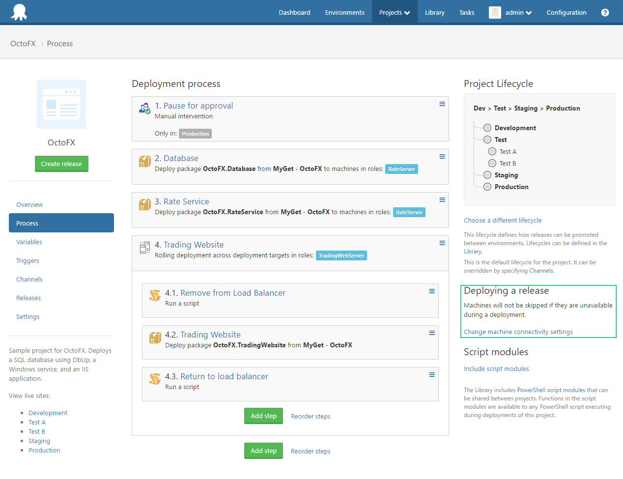Open the help question mark icon
623x479 pixels.
605,12
